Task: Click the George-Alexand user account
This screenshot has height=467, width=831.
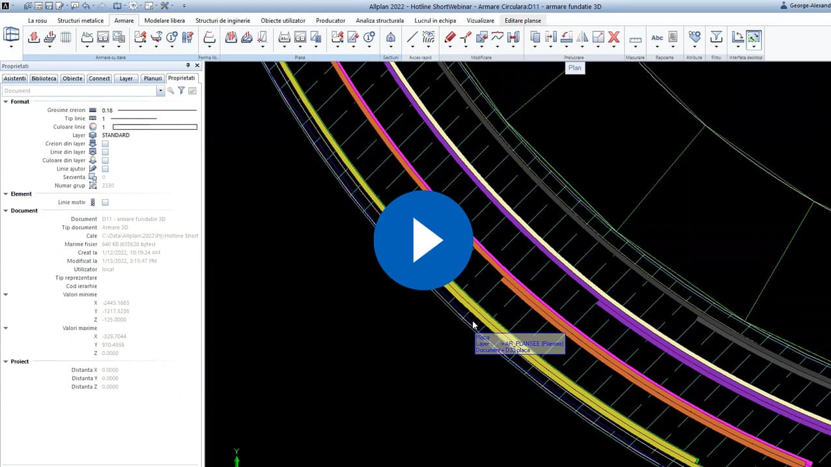Action: click(805, 5)
